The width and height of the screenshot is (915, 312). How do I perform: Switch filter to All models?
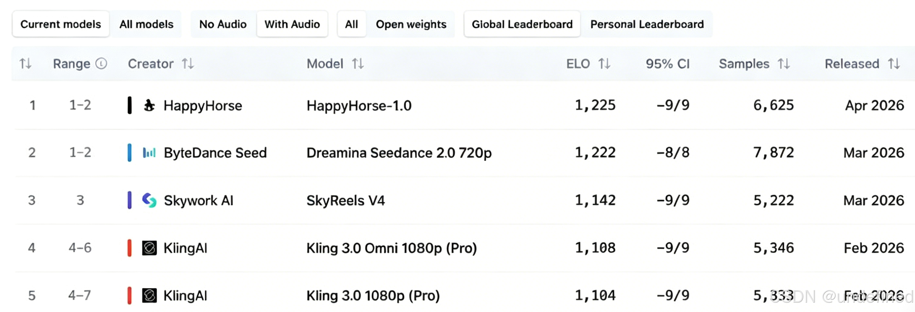(146, 24)
